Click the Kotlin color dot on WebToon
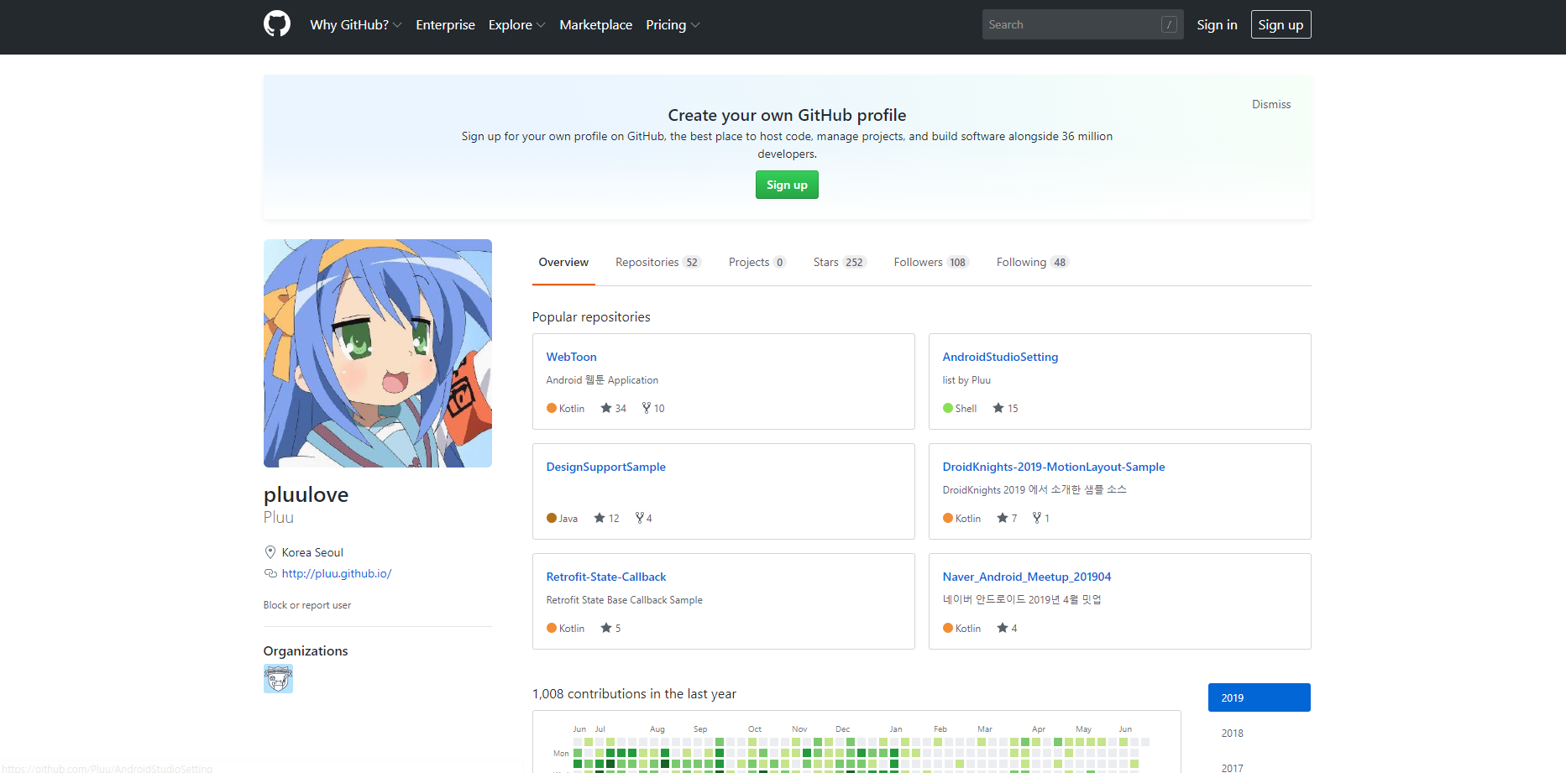 (552, 408)
